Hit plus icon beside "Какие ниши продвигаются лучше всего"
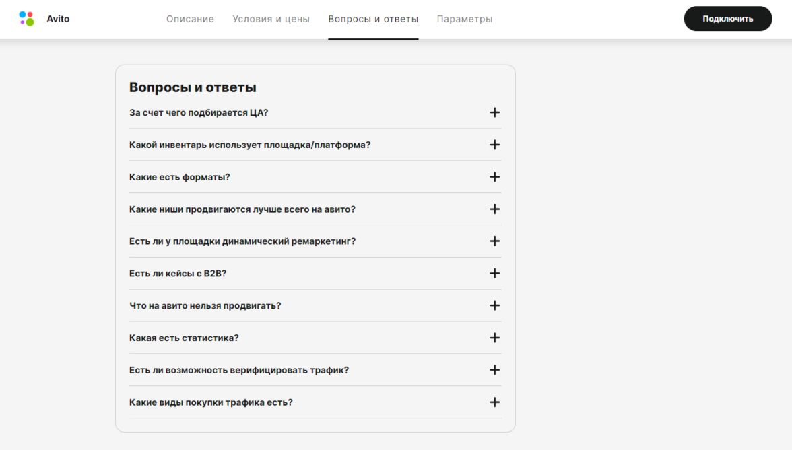Viewport: 792px width, 450px height. [x=494, y=209]
